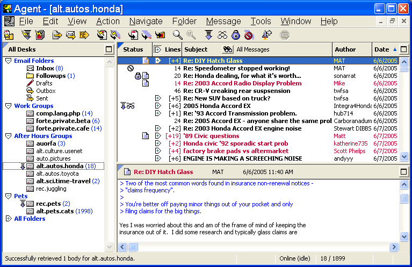Click padlock icon on Honda dealing row
This screenshot has height=267, width=412.
tap(138, 76)
